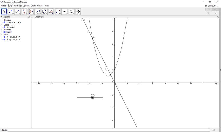Screen dimensions: 221x132
Task: Open the Affichage menu
Action: 18,6
